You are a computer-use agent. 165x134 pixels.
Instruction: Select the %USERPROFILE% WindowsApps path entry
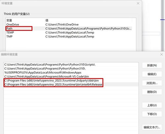click(71, 73)
